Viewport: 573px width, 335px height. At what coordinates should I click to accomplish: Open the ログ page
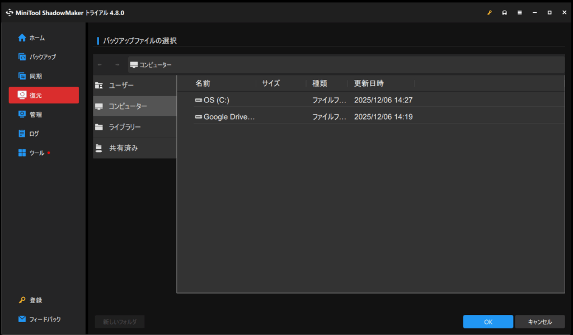tap(34, 134)
